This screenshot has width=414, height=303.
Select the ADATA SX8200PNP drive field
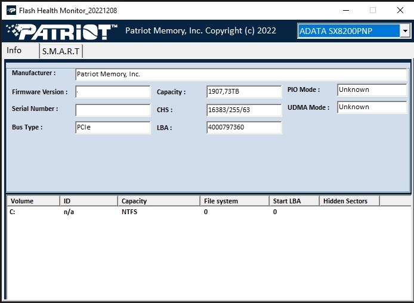tap(349, 31)
